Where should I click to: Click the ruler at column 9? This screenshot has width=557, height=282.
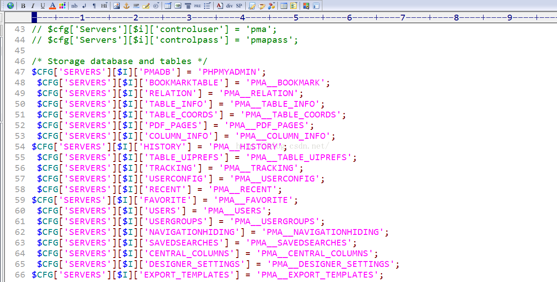tap(510, 18)
